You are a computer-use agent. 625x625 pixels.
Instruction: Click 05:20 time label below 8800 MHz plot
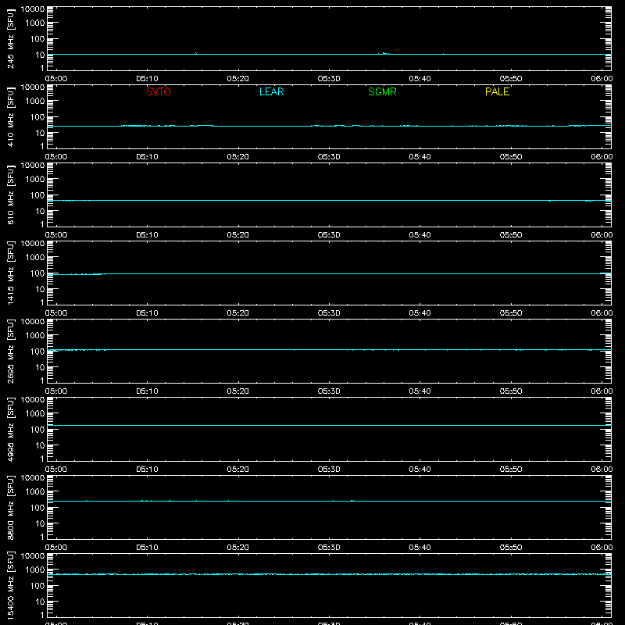pyautogui.click(x=238, y=548)
